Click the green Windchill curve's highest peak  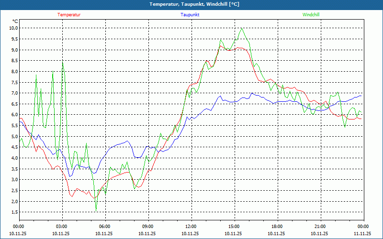[x=242, y=28]
